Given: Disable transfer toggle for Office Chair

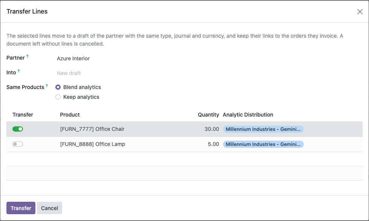Looking at the screenshot, I should [x=18, y=129].
